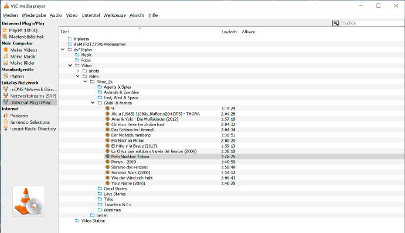The image size is (405, 233).
Task: Collapse the Filme_2k folder node
Action: [x=85, y=82]
